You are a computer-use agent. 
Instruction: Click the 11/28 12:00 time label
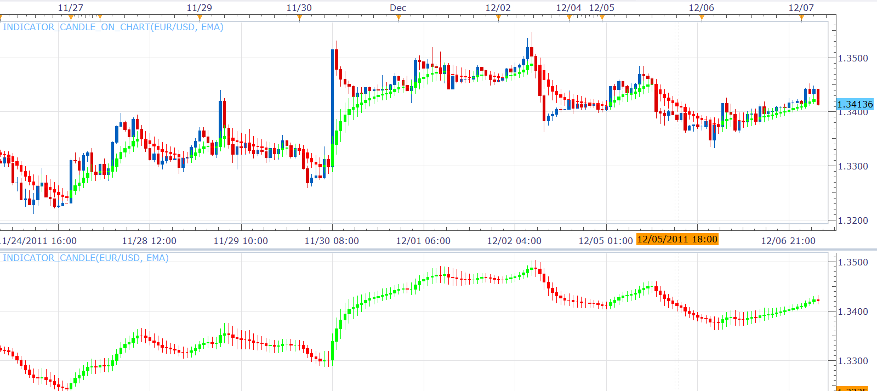click(149, 241)
